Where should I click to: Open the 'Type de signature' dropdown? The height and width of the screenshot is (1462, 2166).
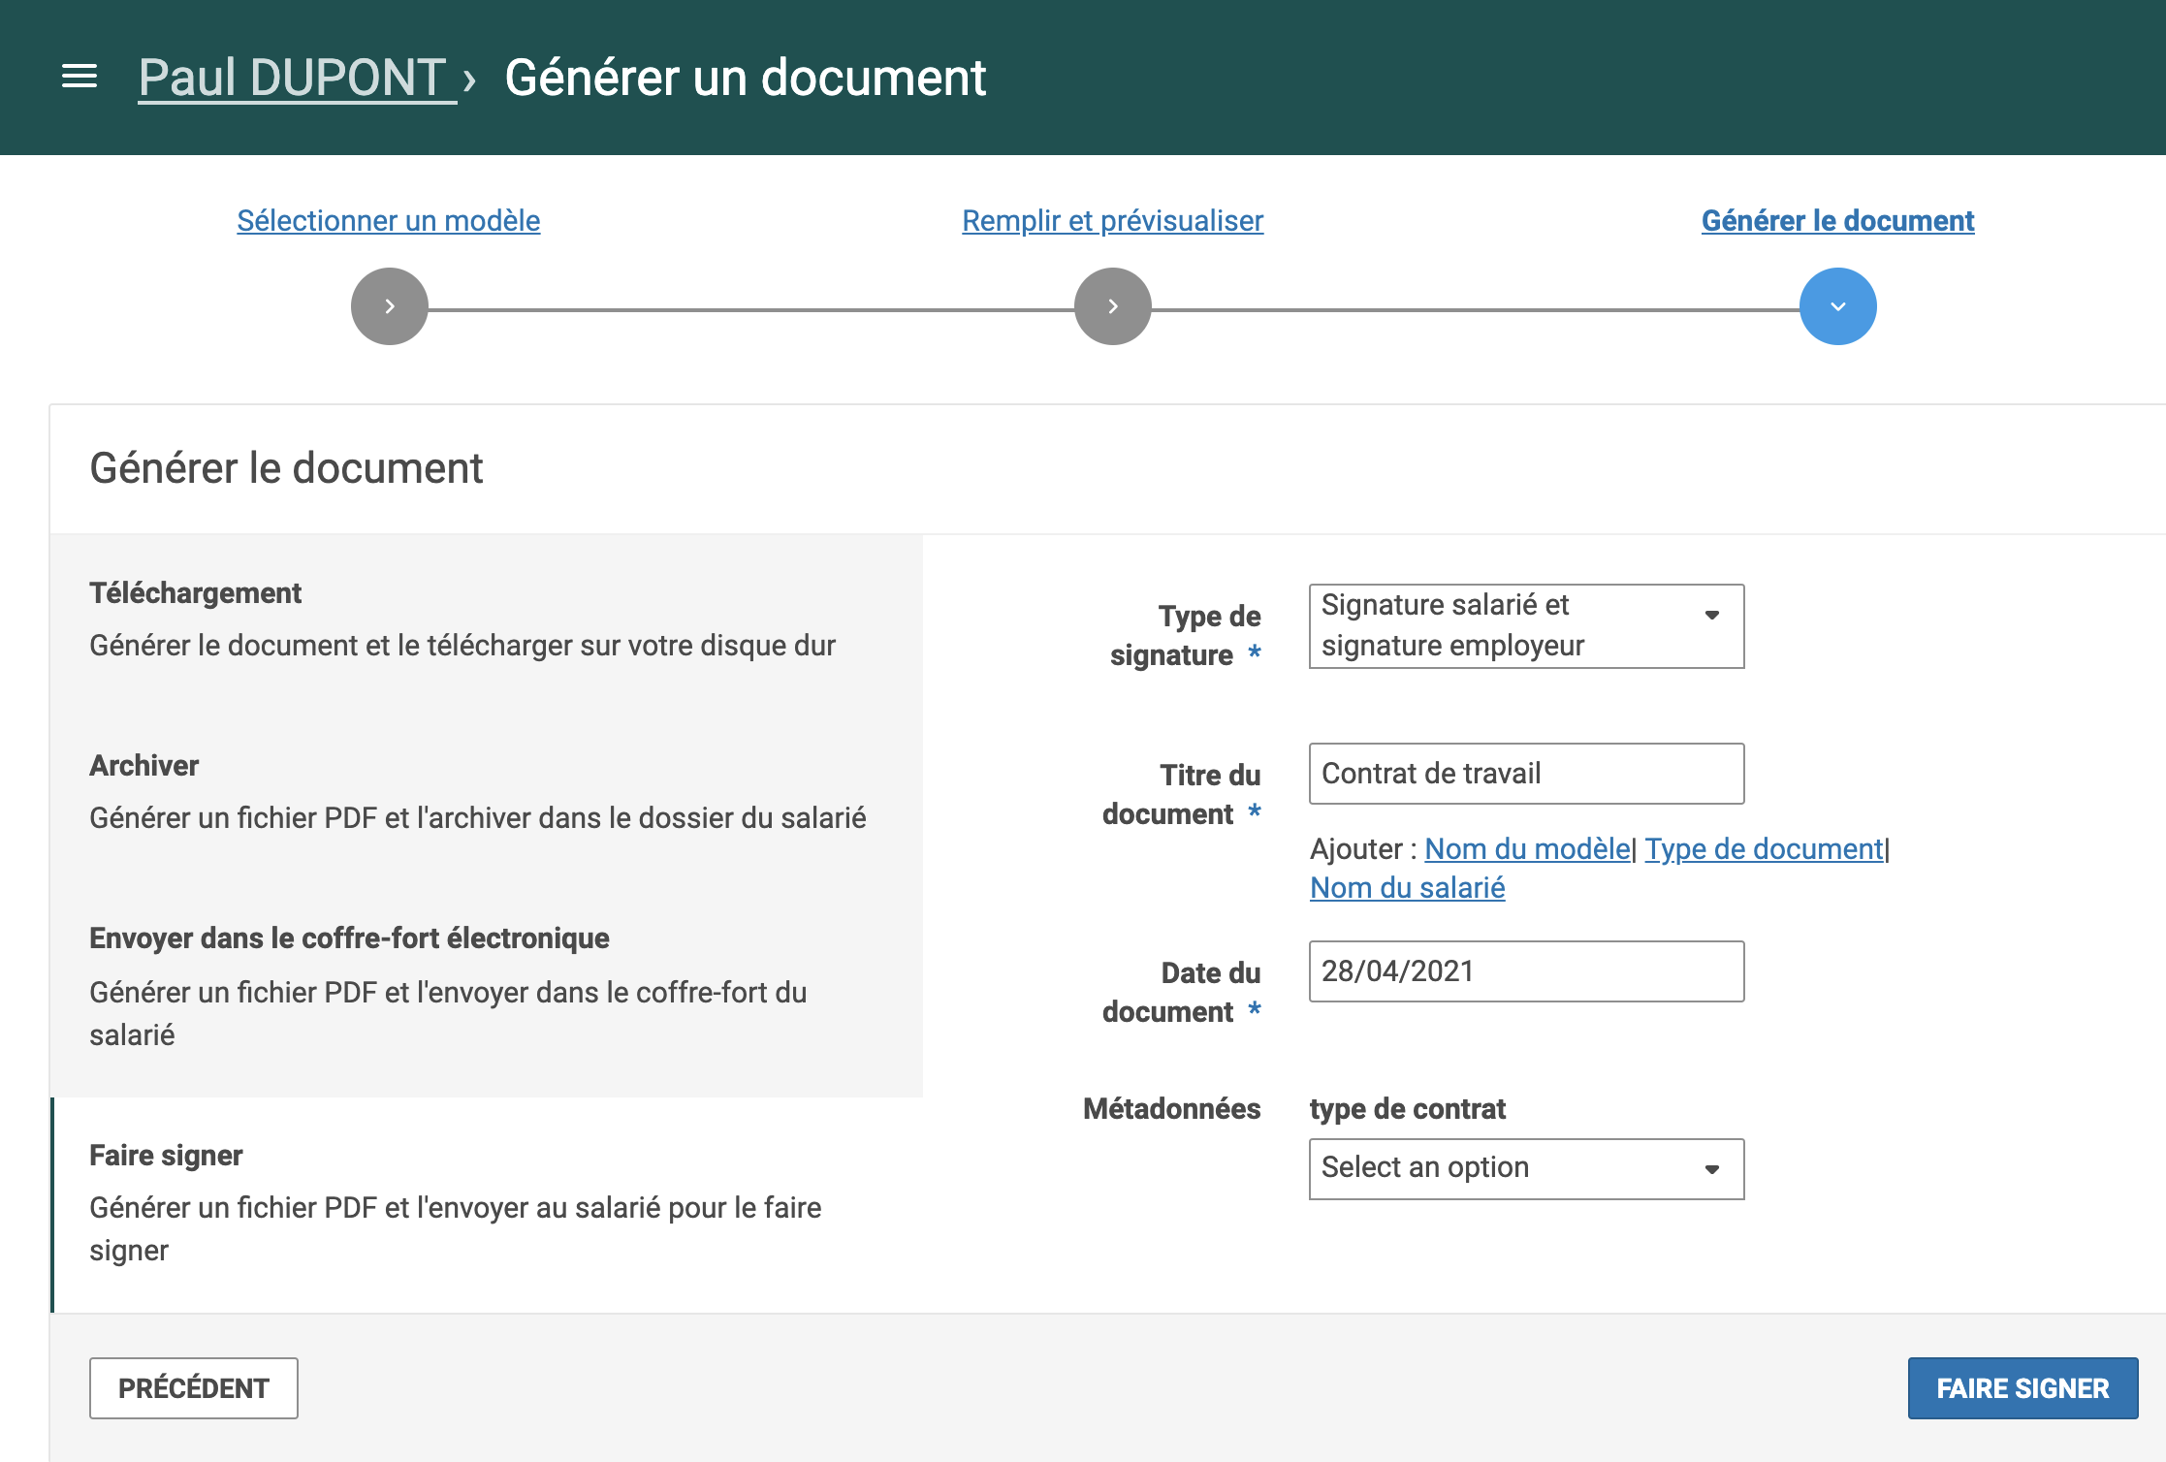(x=1525, y=625)
